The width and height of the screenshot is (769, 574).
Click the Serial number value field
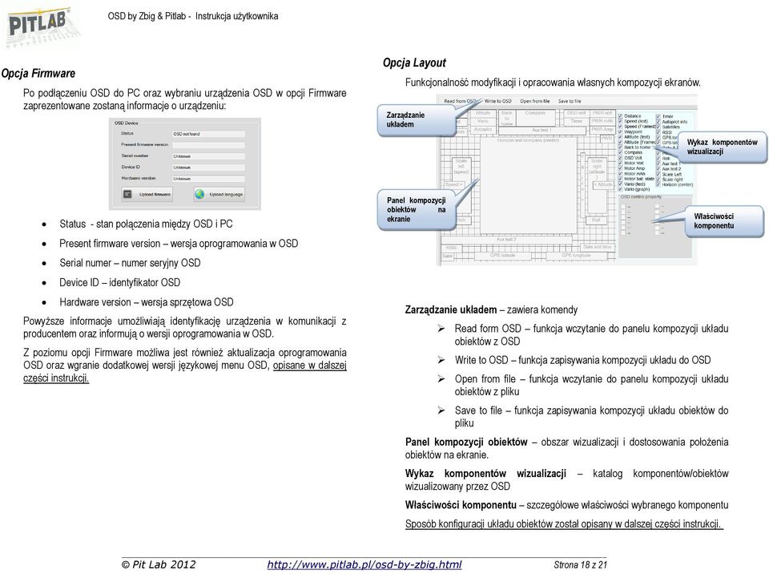pos(208,156)
